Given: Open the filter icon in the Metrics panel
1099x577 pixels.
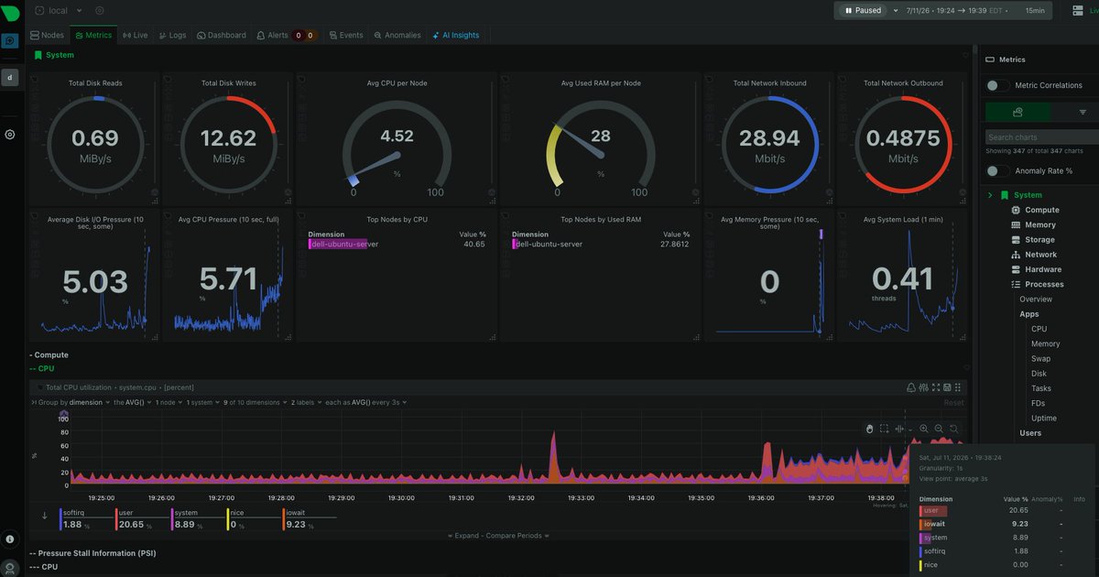Looking at the screenshot, I should [1083, 112].
